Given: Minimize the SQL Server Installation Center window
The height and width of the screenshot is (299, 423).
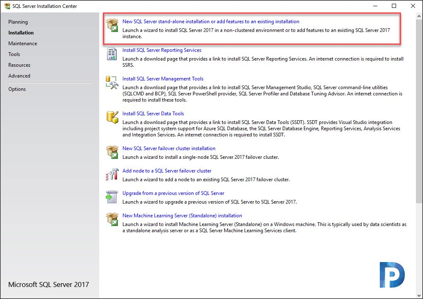Looking at the screenshot, I should coord(375,6).
